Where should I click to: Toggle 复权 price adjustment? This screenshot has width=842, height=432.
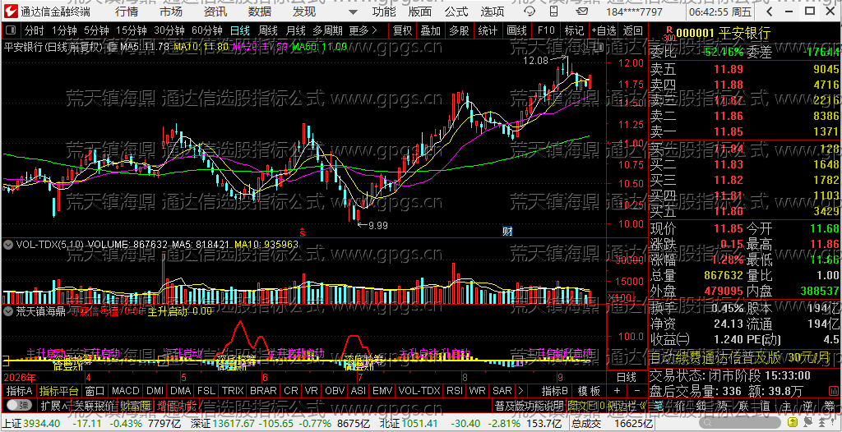[x=402, y=30]
